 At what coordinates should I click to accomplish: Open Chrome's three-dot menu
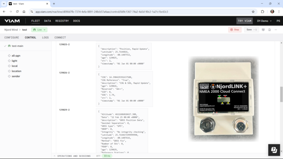click(x=279, y=12)
